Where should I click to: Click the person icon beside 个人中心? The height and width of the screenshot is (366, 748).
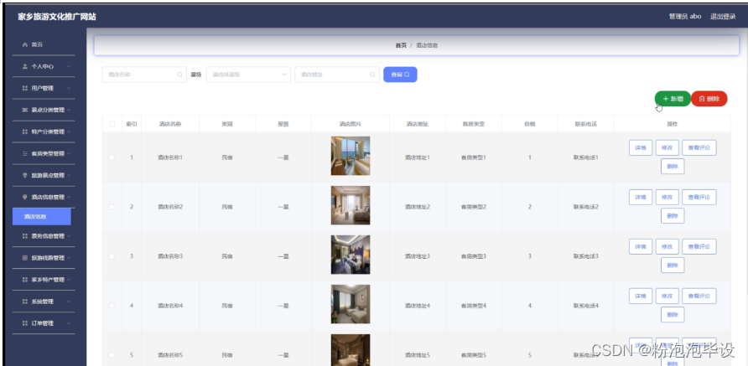(25, 66)
